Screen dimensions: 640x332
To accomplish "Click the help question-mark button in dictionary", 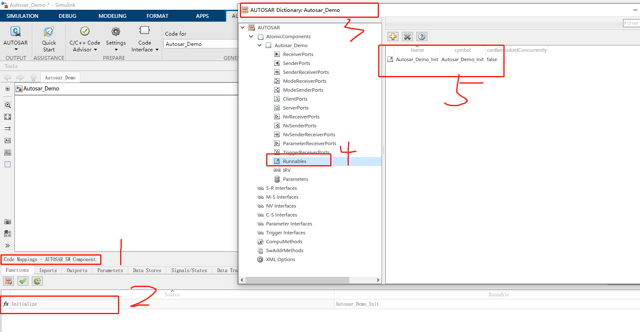I will pos(421,37).
